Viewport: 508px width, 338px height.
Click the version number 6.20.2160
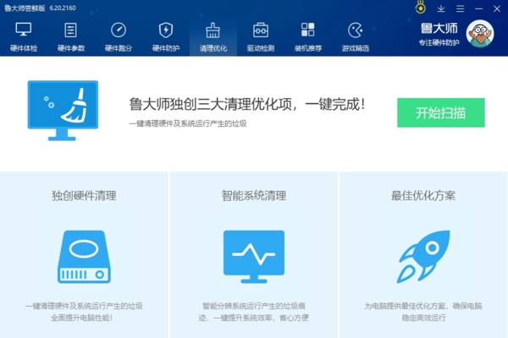[63, 8]
